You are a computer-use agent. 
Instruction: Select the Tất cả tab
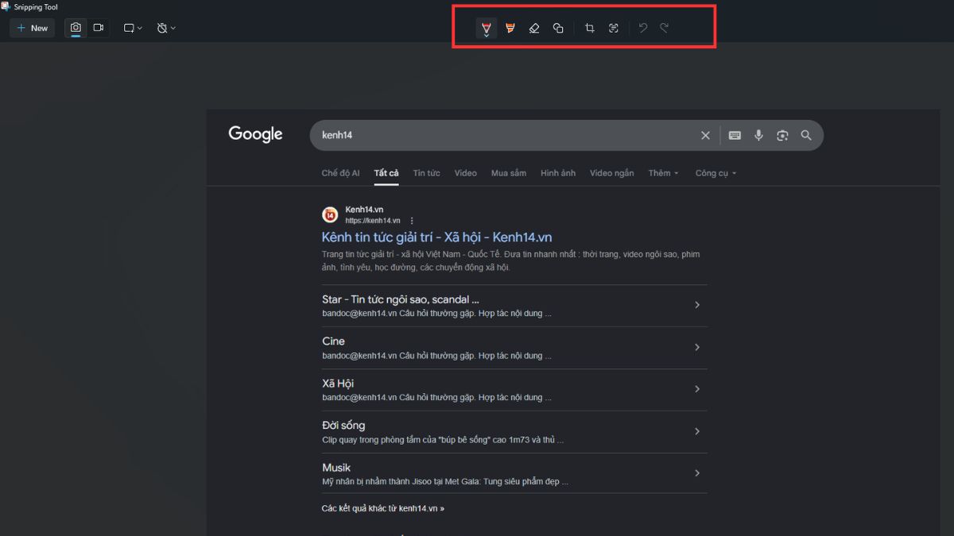tap(386, 173)
